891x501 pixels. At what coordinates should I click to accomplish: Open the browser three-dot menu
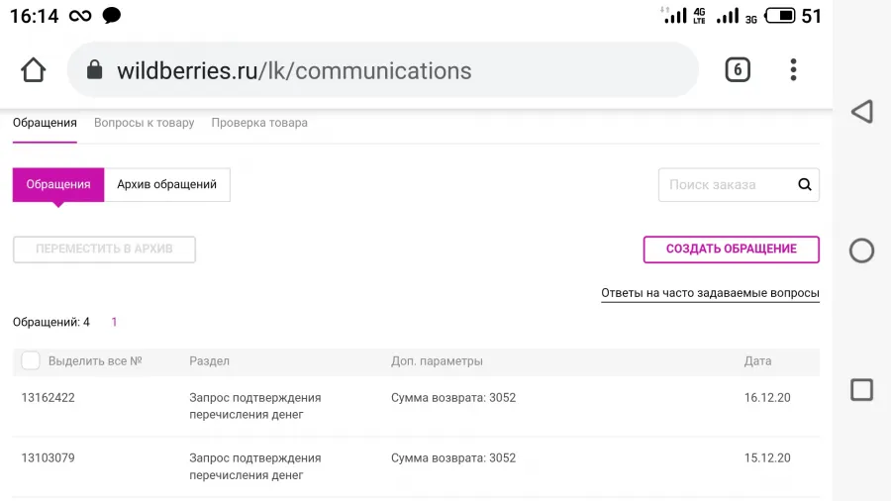coord(793,70)
